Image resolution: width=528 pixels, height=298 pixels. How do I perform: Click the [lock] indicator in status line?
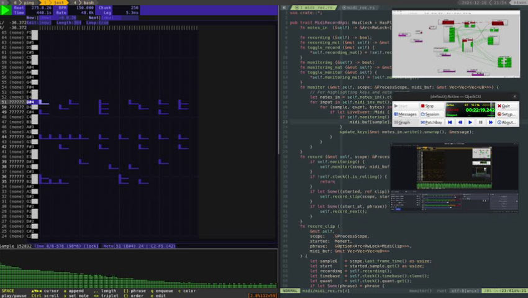[91, 246]
